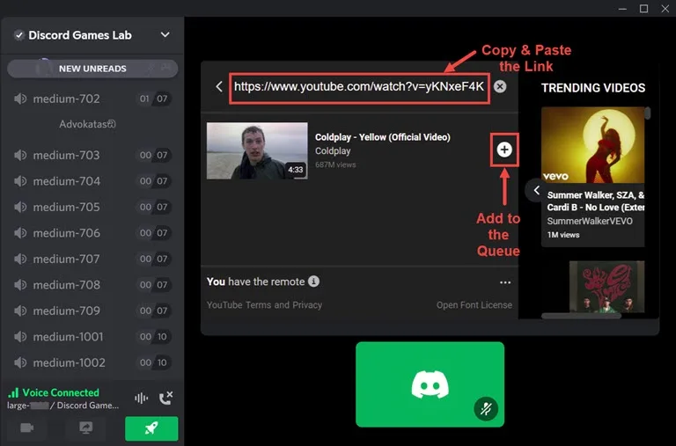Go back using the arrow left of URL field
The width and height of the screenshot is (676, 446).
tap(219, 86)
